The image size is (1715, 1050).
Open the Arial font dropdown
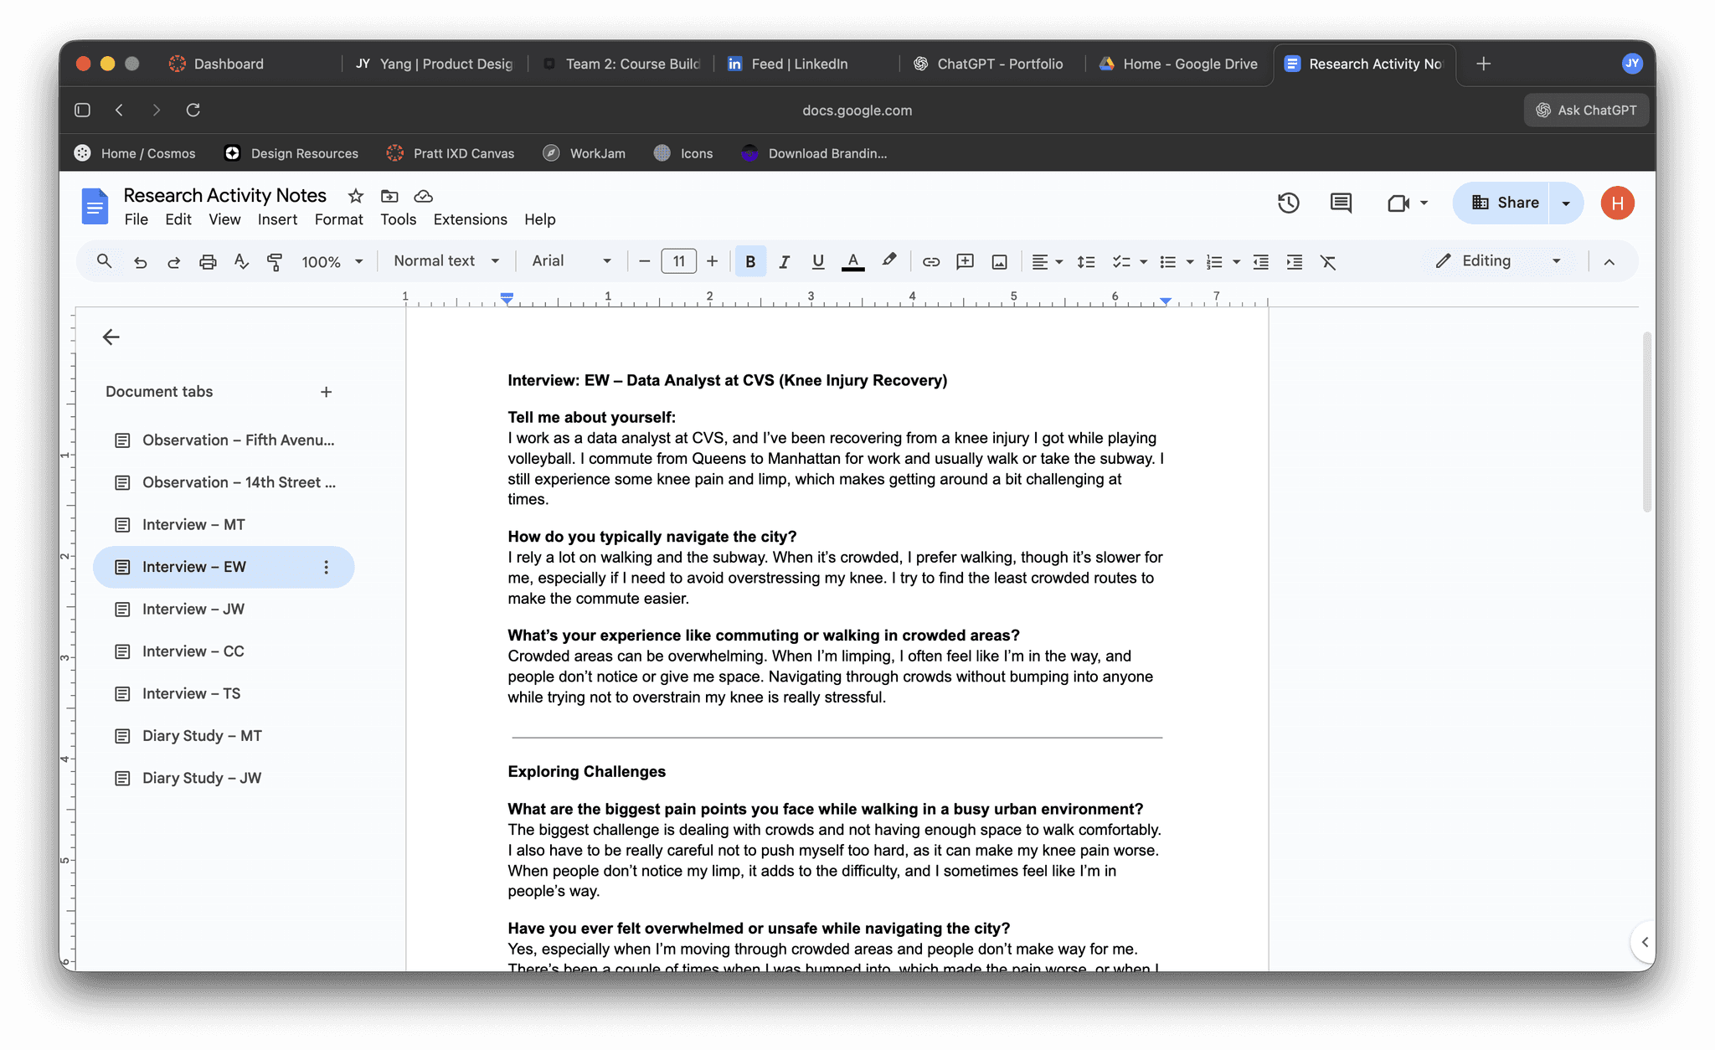(571, 261)
